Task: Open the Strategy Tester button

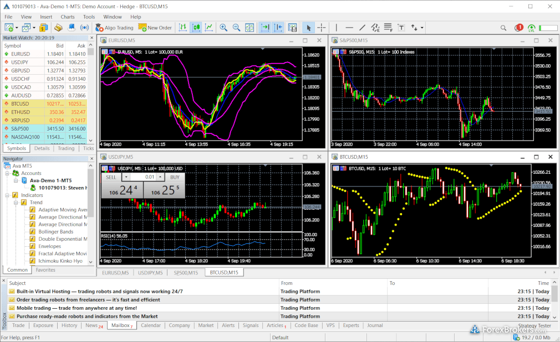Action: pyautogui.click(x=534, y=325)
